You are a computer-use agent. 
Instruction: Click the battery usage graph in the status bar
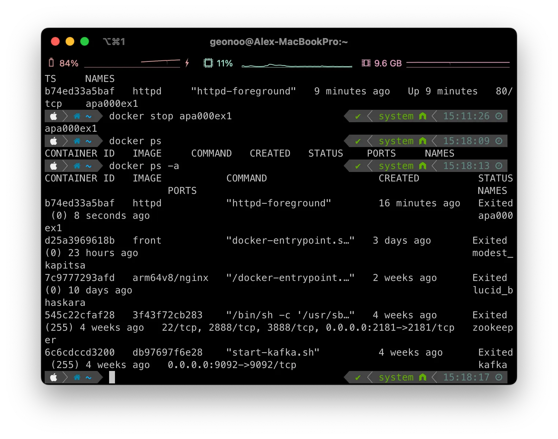[132, 63]
